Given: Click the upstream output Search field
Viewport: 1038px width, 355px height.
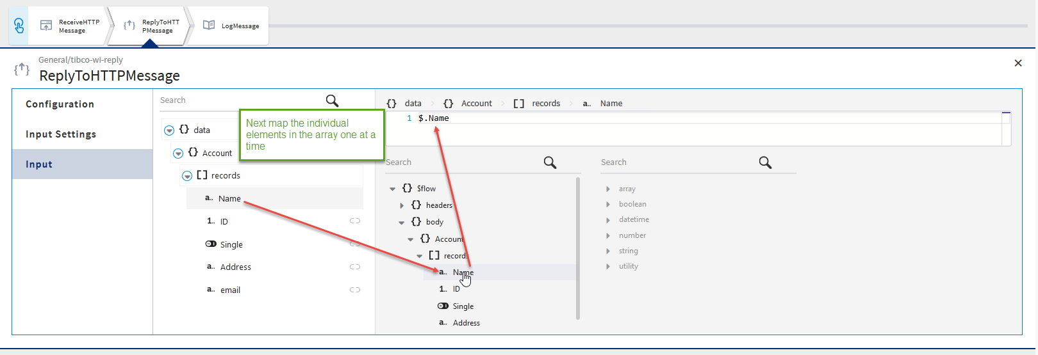Looking at the screenshot, I should point(461,162).
